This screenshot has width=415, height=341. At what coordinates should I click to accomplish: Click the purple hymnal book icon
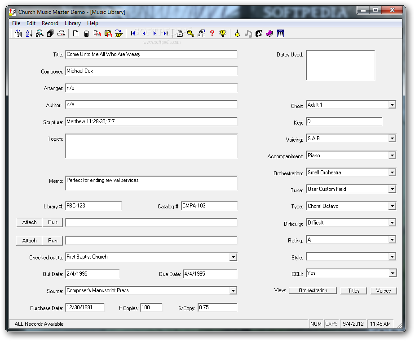coord(269,34)
